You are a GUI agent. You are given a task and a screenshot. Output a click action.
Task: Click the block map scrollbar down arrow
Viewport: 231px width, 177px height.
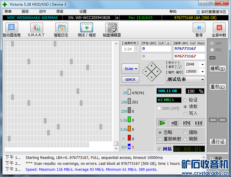[116, 149]
